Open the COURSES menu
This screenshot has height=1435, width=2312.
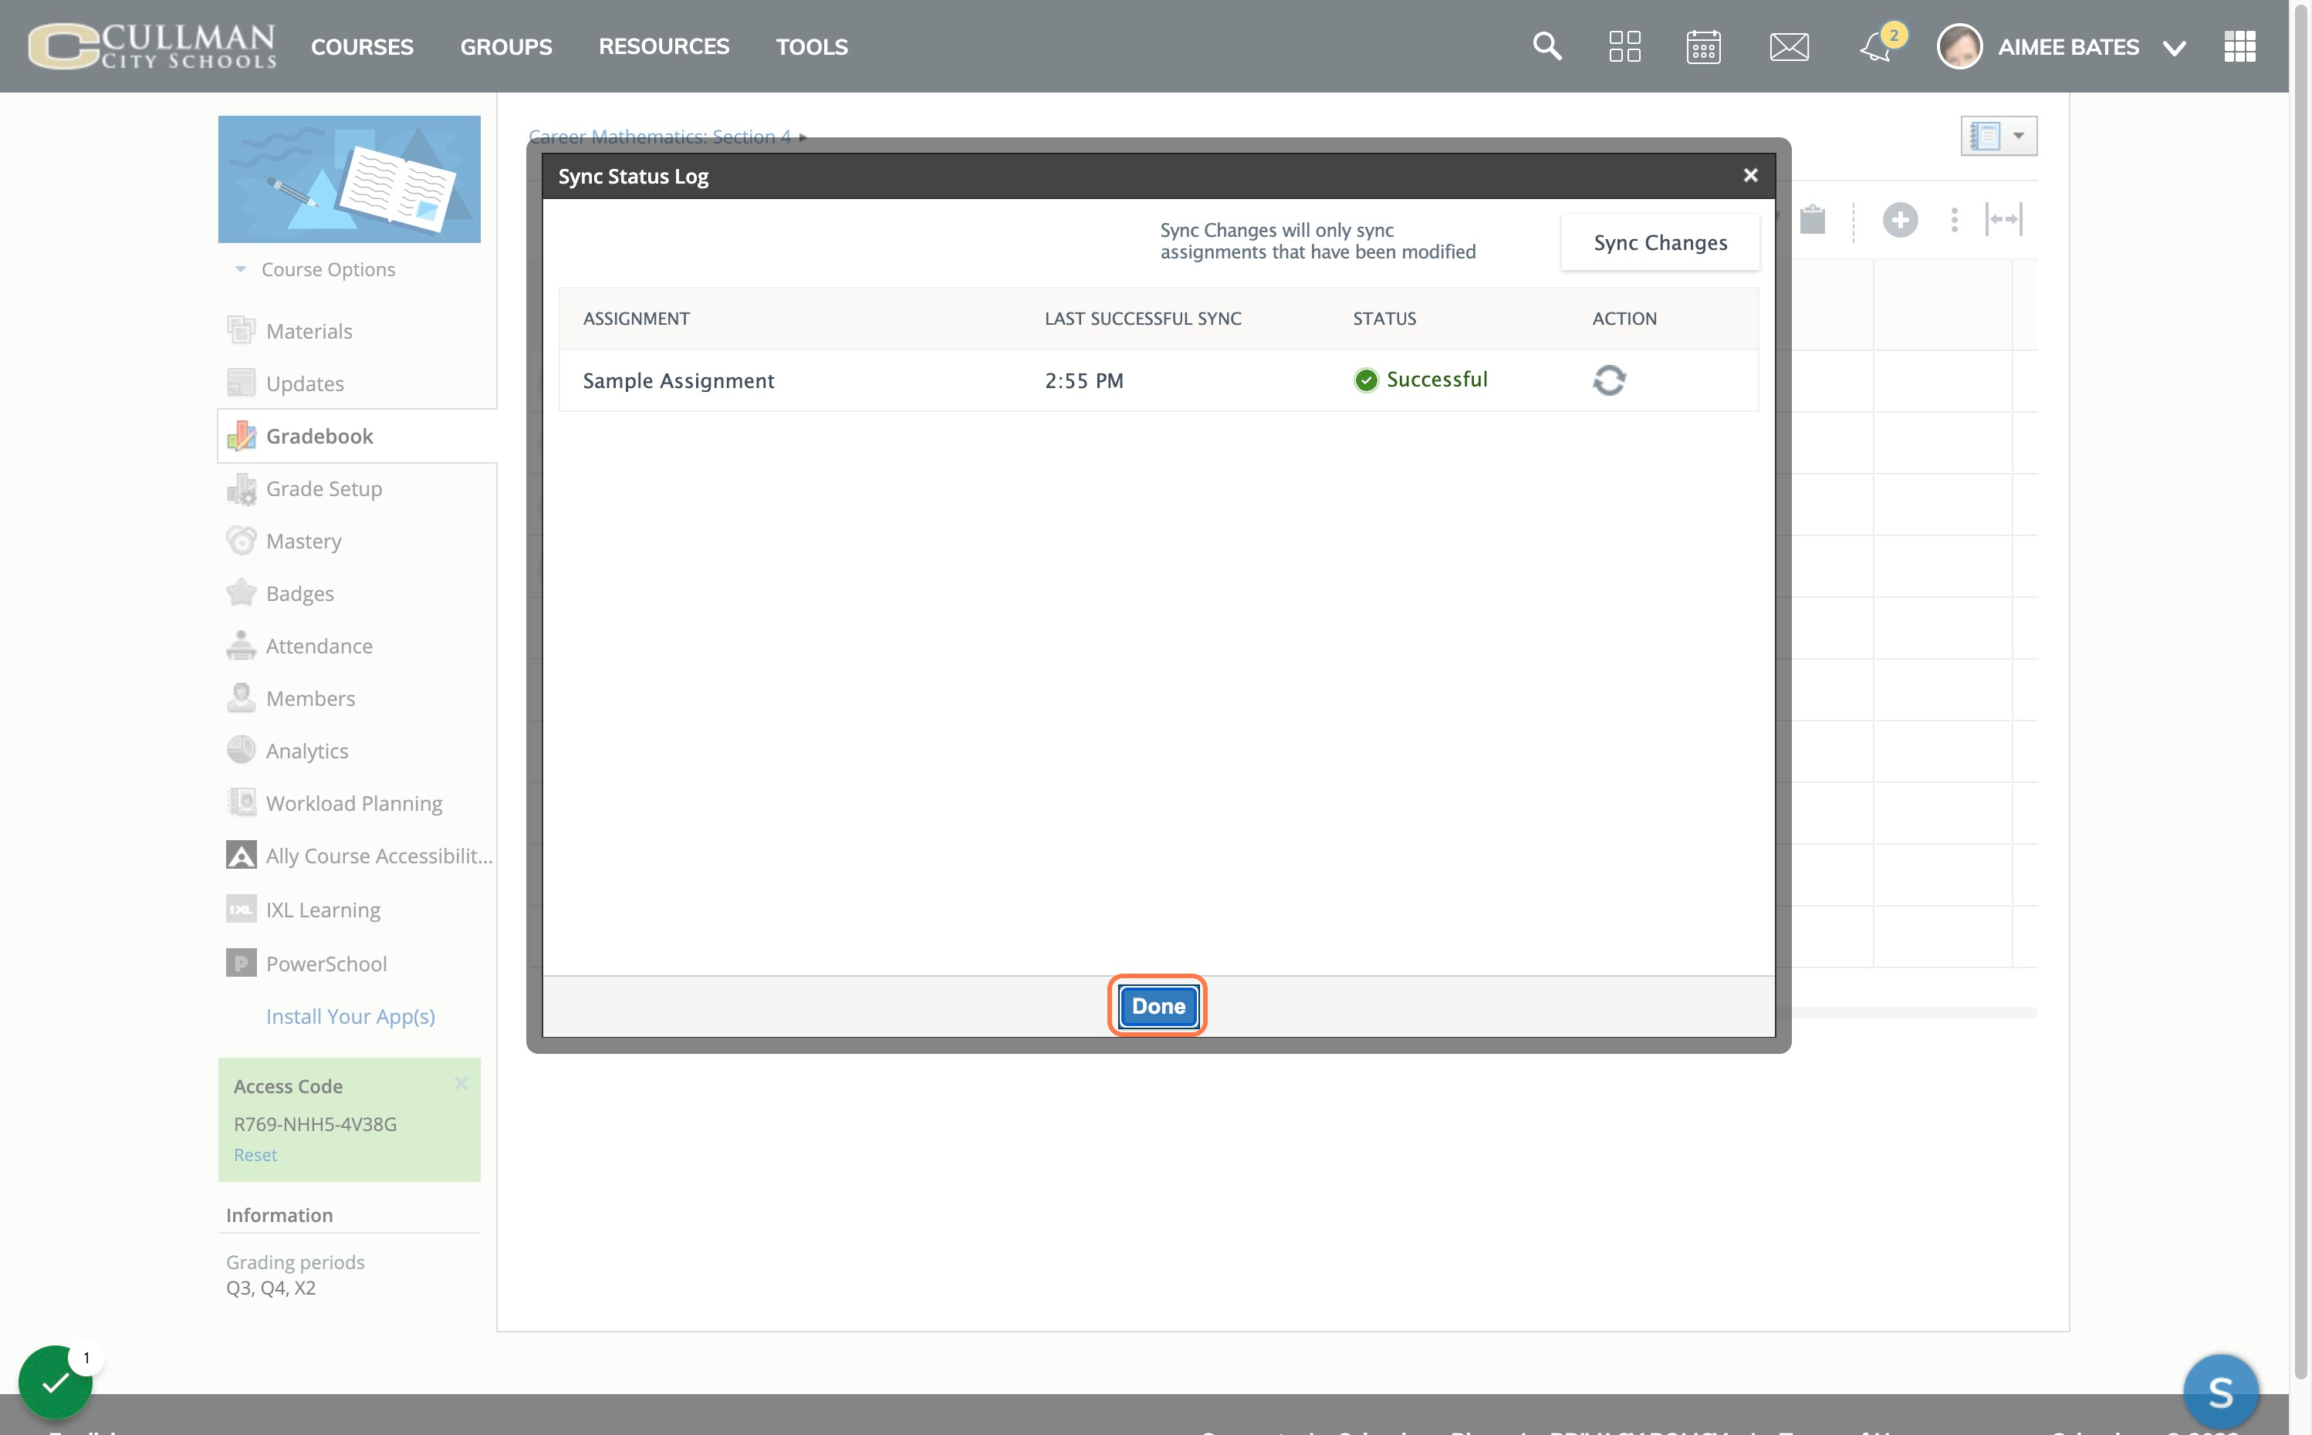pos(363,46)
